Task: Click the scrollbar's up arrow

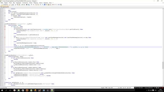Action: [x=163, y=9]
